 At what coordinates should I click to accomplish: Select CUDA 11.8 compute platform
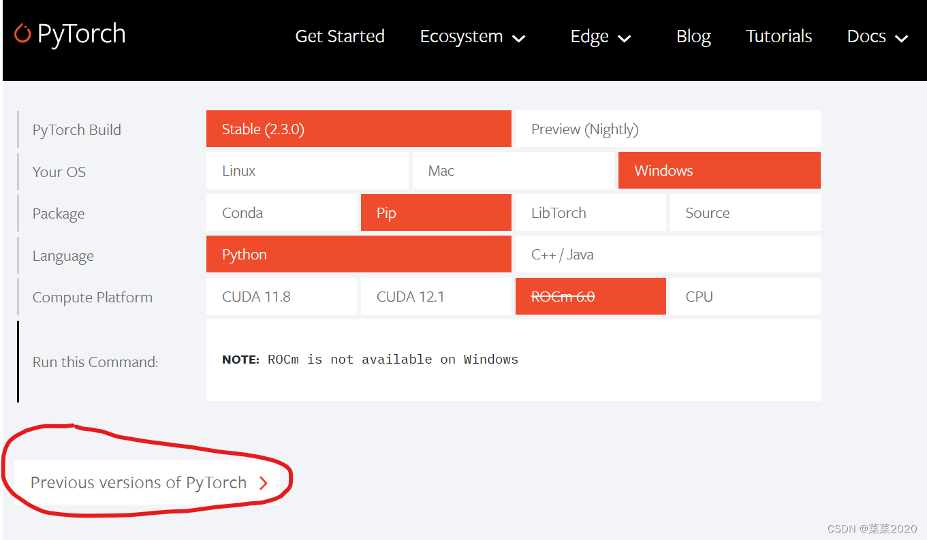pos(281,296)
